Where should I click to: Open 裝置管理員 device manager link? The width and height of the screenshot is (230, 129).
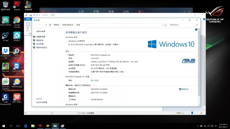point(41,37)
